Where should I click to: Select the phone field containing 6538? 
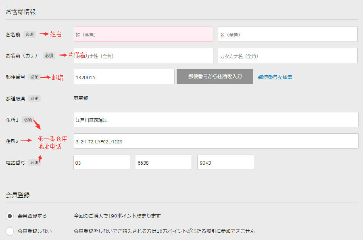click(x=163, y=162)
